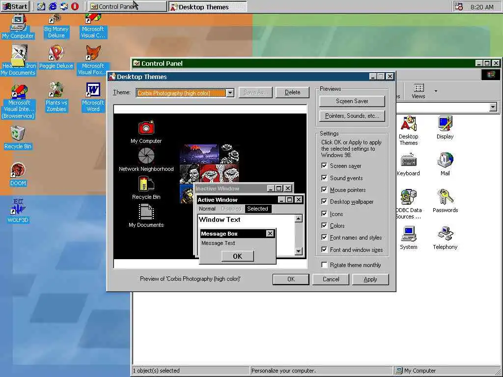The width and height of the screenshot is (503, 377).
Task: Click Show Desktop quick launch icon
Action: [41, 6]
